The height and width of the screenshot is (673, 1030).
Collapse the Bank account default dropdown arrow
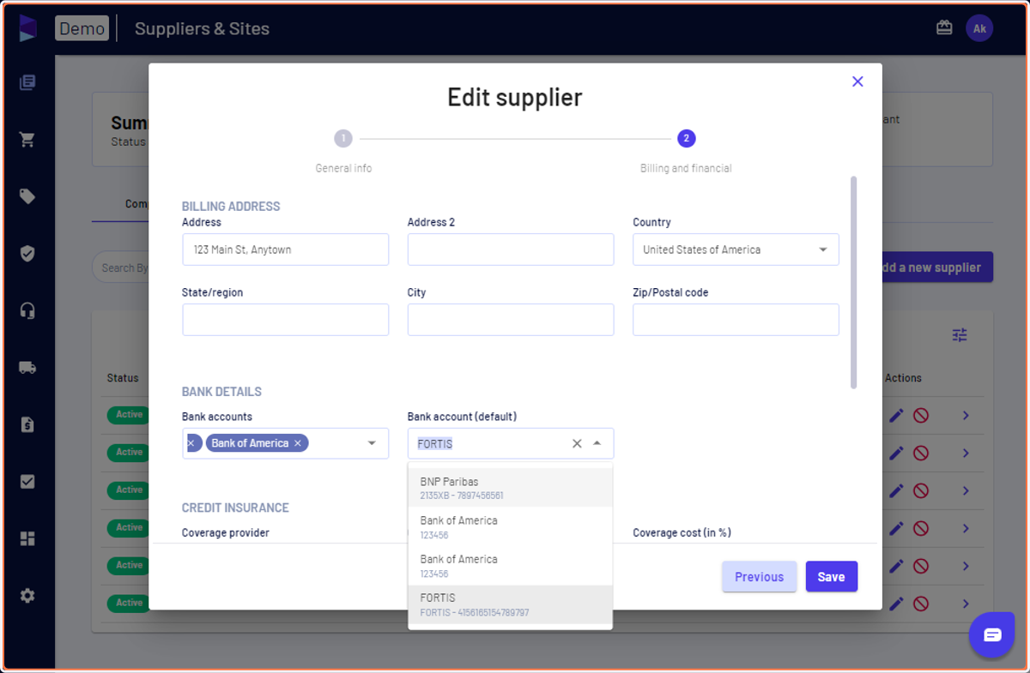point(597,443)
